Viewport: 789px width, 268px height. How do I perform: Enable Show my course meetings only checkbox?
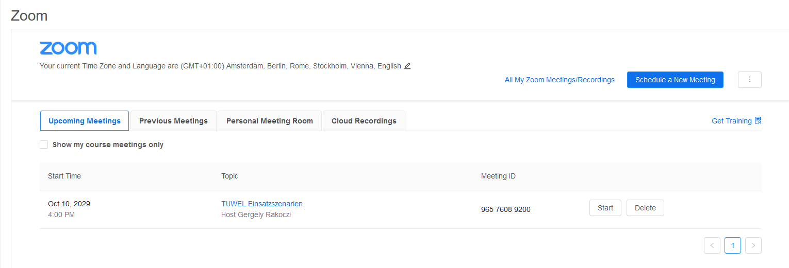point(44,145)
